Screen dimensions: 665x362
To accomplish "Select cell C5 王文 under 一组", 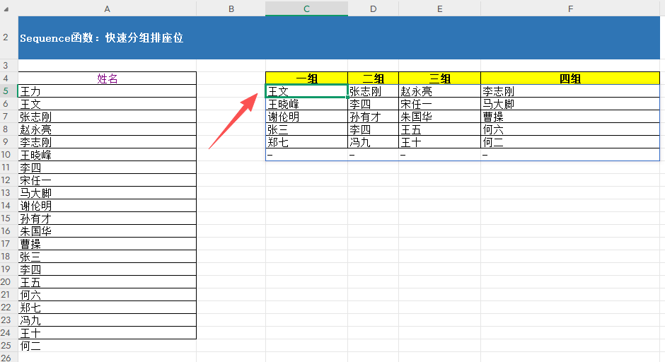I will [x=306, y=91].
